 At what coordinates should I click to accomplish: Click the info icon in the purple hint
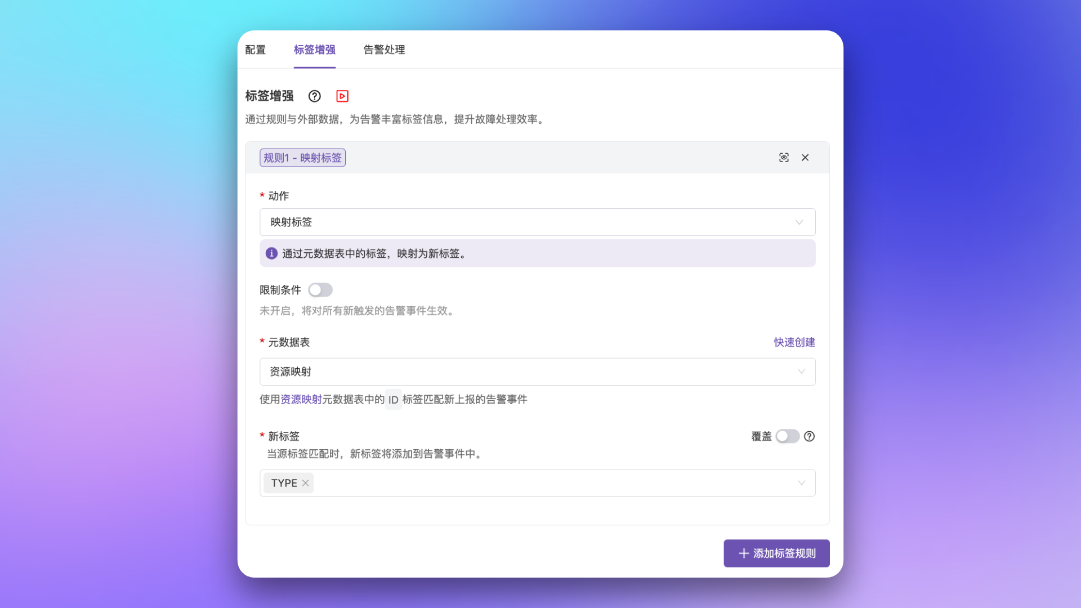pos(271,253)
